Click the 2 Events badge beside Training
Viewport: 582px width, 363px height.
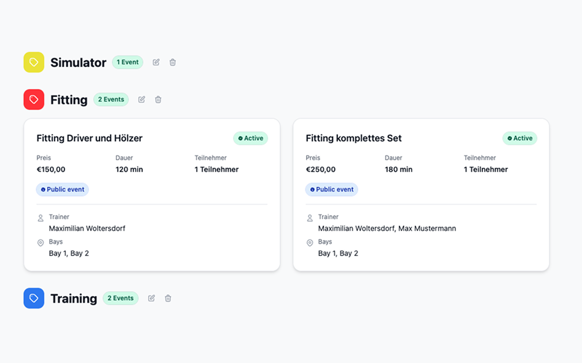[120, 298]
